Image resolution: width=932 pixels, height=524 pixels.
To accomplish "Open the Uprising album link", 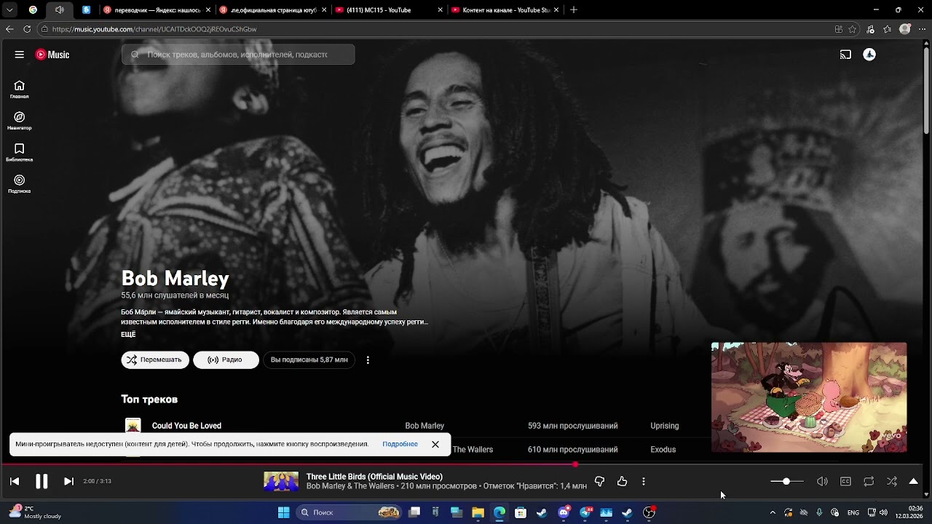I will click(664, 426).
